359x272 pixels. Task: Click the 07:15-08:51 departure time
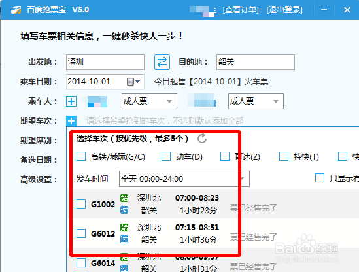[197, 228]
